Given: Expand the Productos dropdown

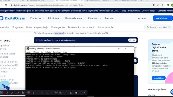Looking at the screenshot, I should click(37, 18).
